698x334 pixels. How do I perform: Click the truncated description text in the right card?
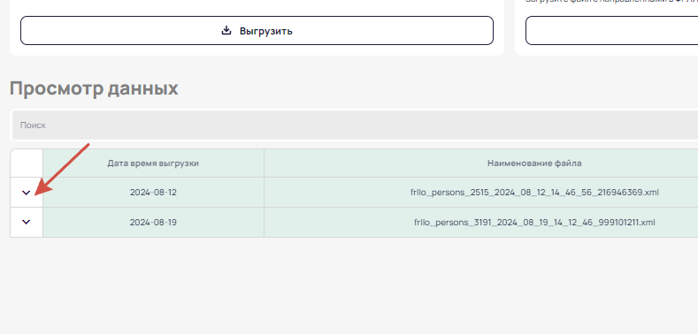(611, 2)
